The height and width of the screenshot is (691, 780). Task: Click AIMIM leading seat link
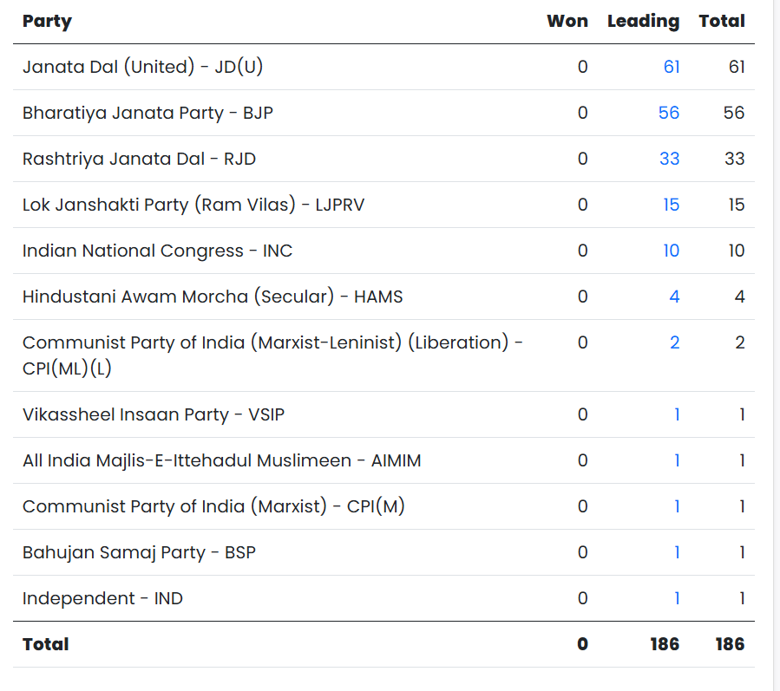pos(677,460)
